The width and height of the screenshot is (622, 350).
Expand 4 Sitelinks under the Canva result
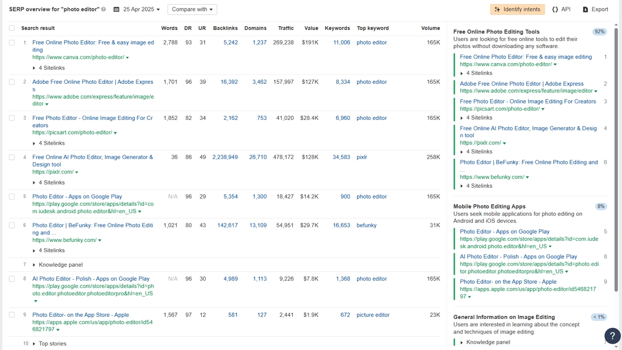52,67
